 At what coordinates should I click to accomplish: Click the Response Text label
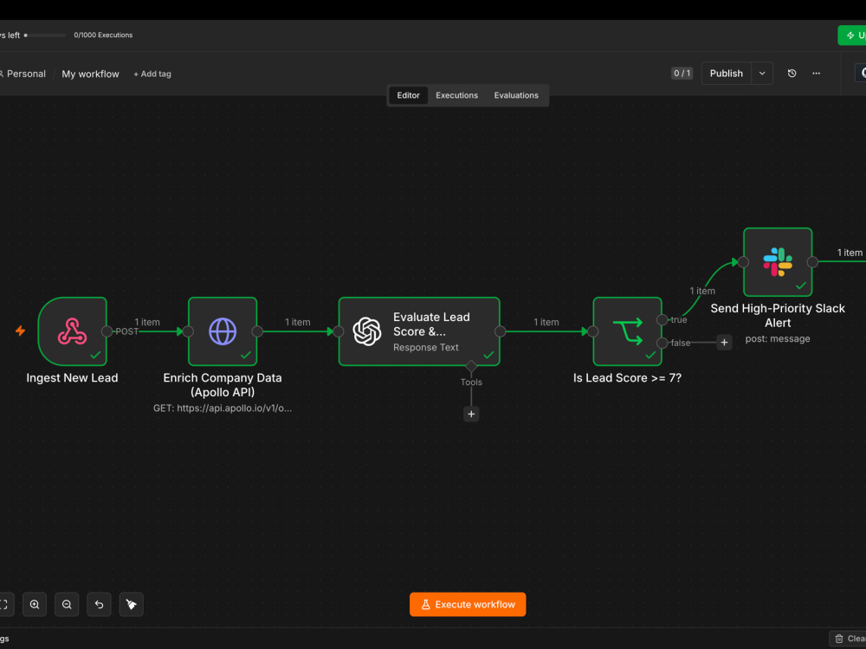click(426, 347)
